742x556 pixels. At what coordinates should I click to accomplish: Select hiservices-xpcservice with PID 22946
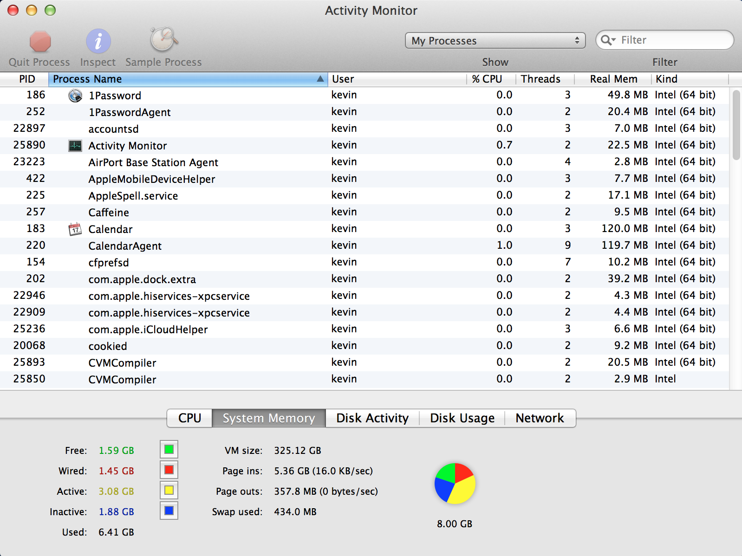click(x=364, y=296)
